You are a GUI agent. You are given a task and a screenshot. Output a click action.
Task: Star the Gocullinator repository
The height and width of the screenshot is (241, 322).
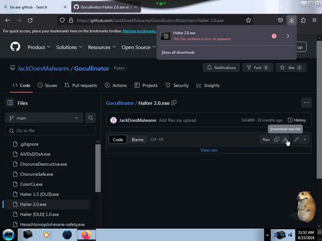tap(291, 68)
